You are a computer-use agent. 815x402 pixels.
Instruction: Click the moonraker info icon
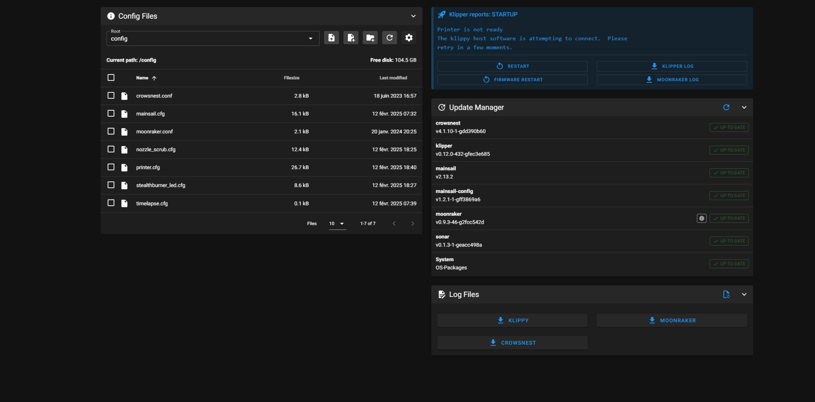[x=702, y=219]
